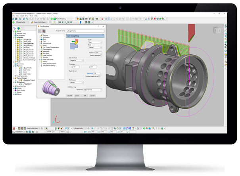Click the units mm field in status bar

tap(94, 132)
